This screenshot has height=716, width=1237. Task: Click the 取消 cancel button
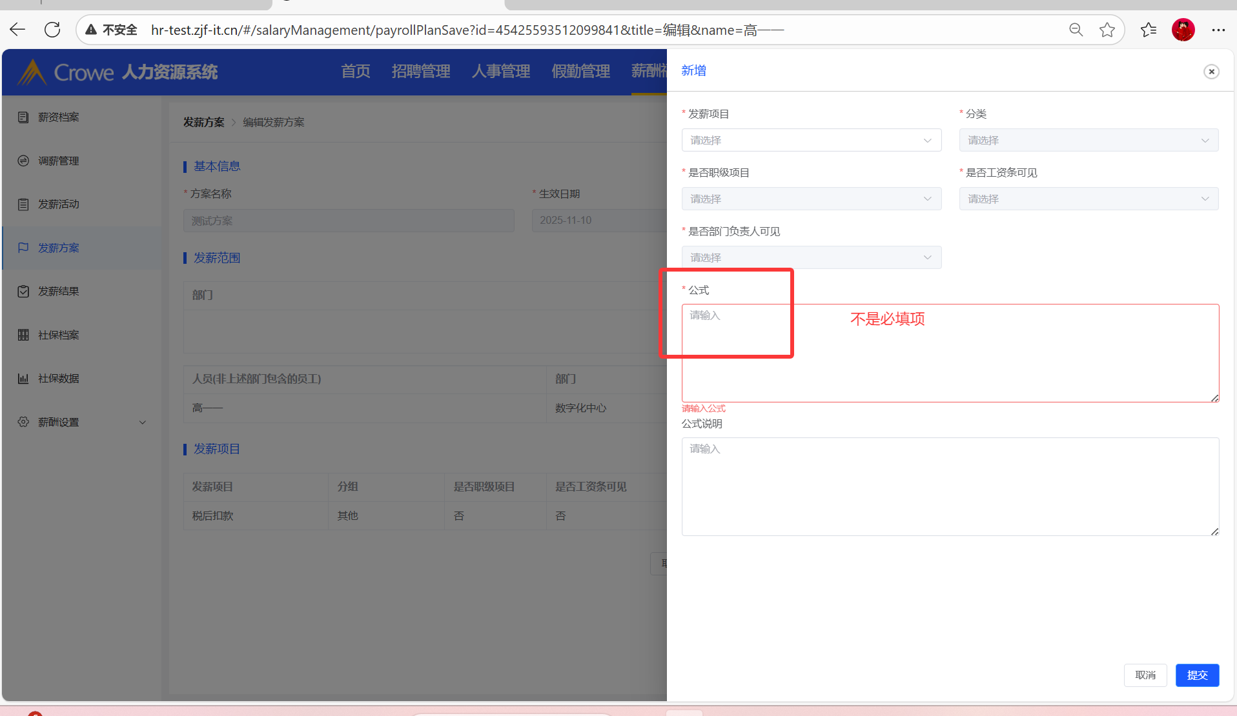[1145, 675]
